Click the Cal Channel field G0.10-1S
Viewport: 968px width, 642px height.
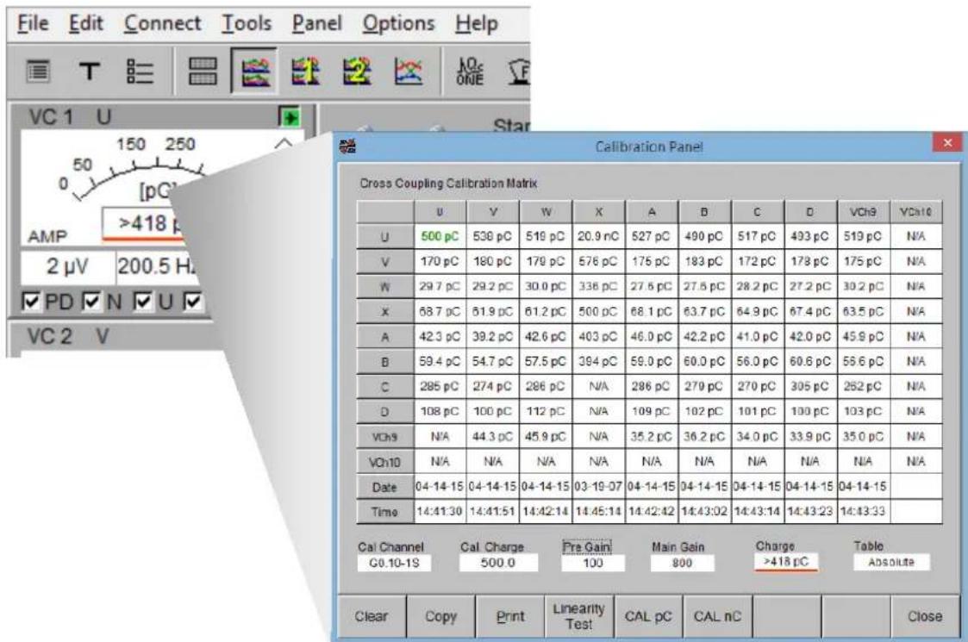(x=394, y=563)
